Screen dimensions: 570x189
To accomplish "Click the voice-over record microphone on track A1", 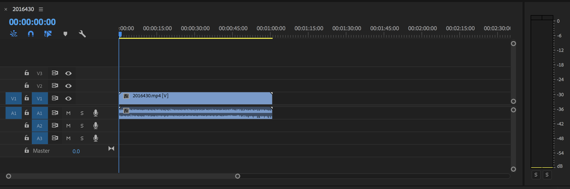I will (96, 113).
